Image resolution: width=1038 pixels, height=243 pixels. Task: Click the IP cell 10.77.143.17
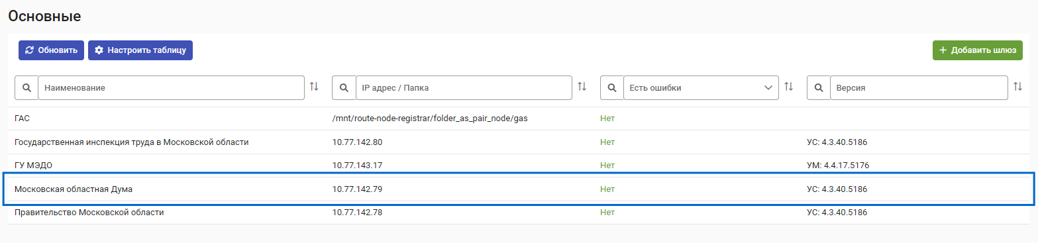coord(358,166)
